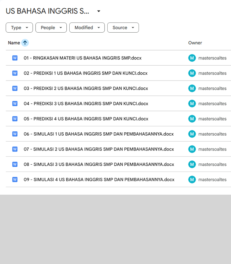Click the Owner column header
Screen dimensions: 231x264
(x=195, y=43)
